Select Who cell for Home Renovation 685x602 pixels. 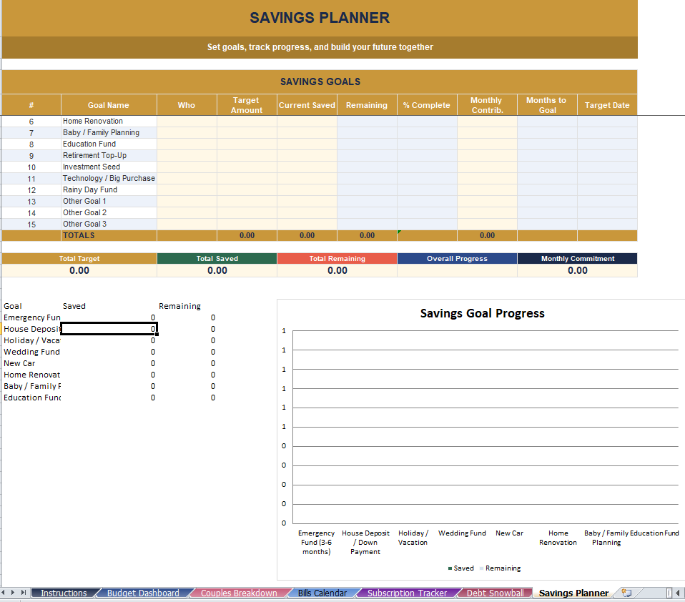(187, 121)
